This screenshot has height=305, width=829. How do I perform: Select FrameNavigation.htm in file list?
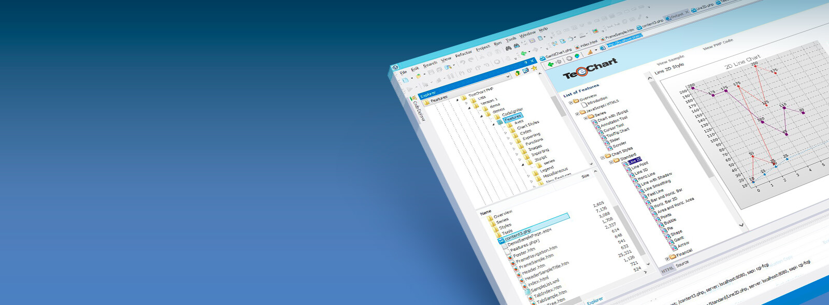point(537,254)
